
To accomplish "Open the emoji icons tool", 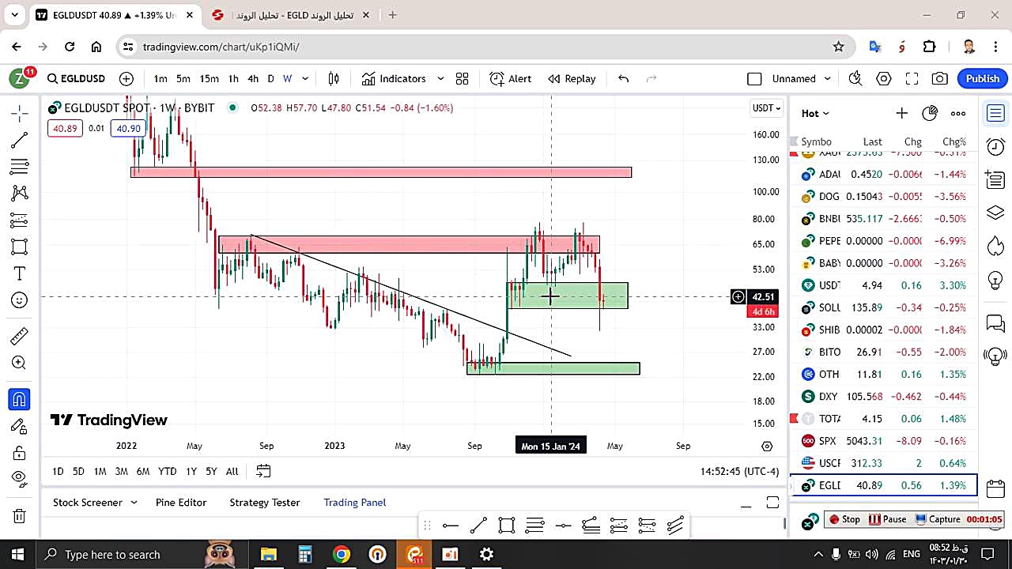I will click(20, 300).
